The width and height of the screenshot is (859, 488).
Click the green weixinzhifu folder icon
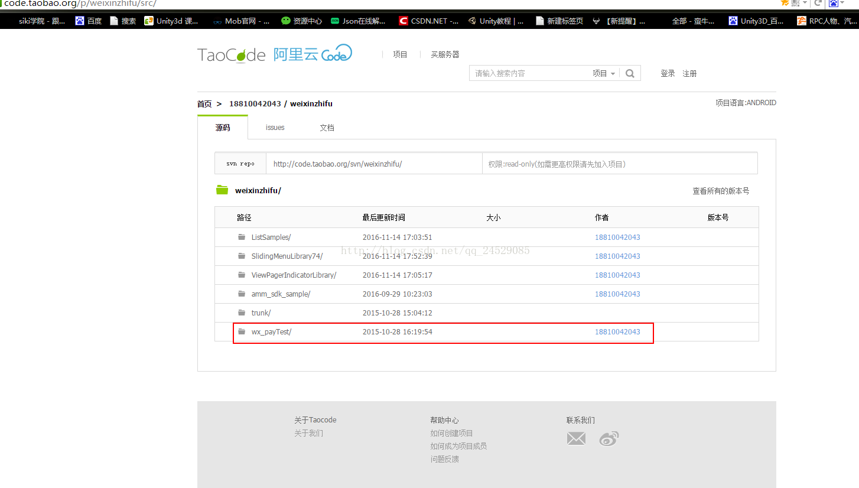click(222, 190)
